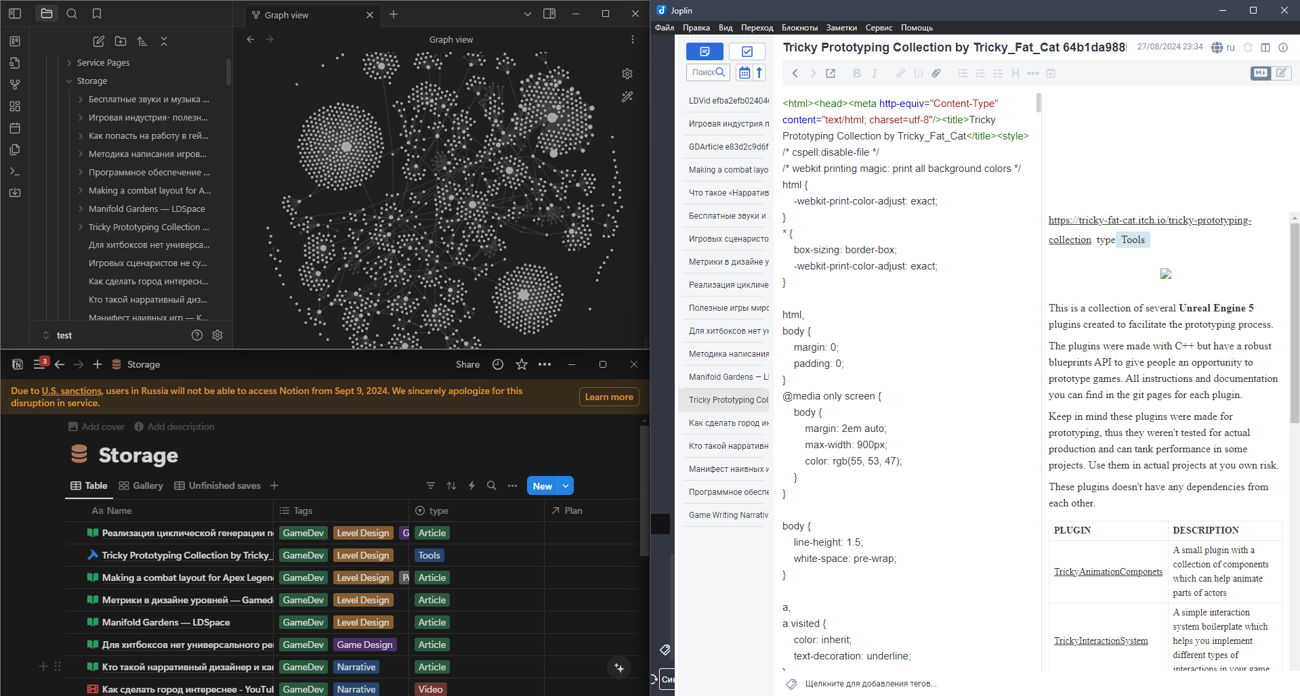The height and width of the screenshot is (696, 1300).
Task: Expand Service Pages folder in Obsidian
Action: [69, 62]
